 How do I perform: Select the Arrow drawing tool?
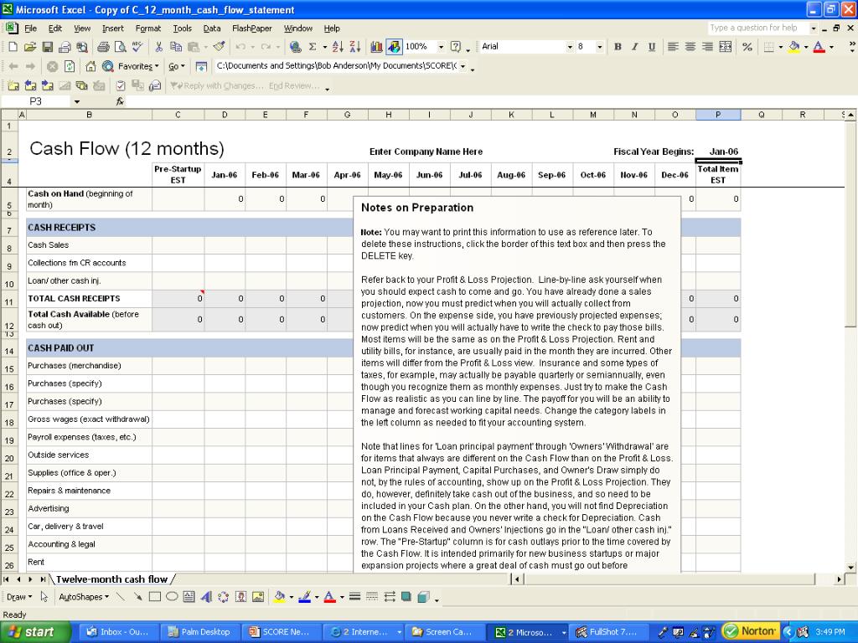click(137, 597)
